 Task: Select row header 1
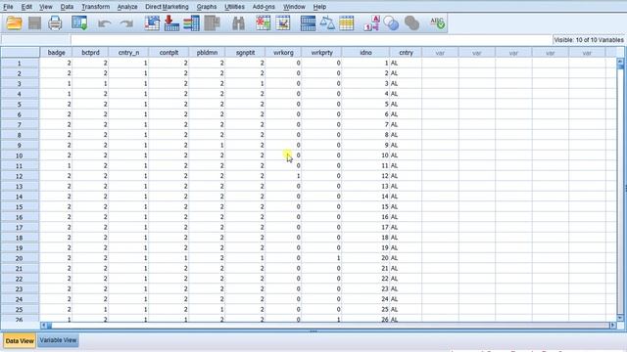tap(20, 63)
